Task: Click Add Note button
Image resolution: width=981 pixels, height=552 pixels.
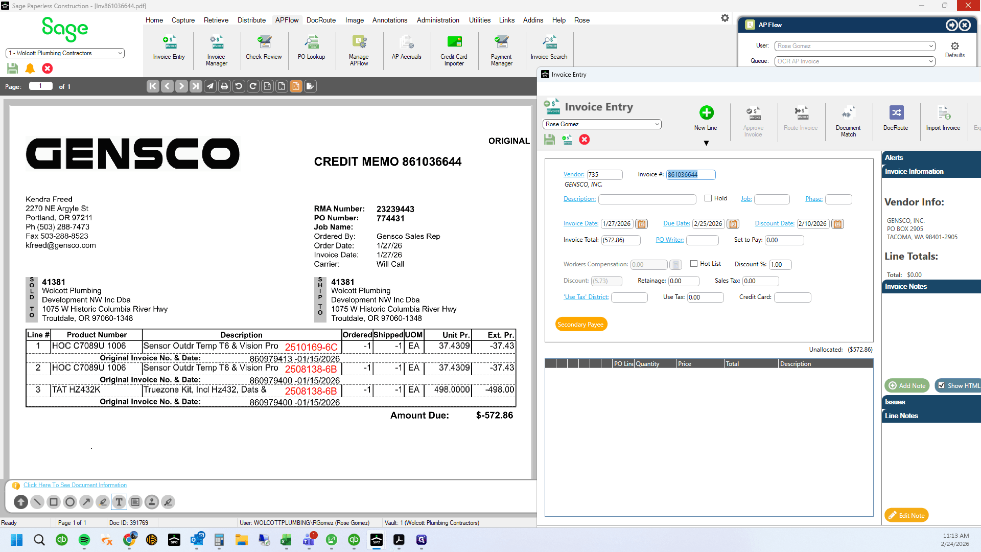Action: click(907, 385)
